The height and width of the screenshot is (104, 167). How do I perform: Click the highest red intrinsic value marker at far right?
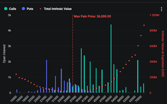click(144, 25)
